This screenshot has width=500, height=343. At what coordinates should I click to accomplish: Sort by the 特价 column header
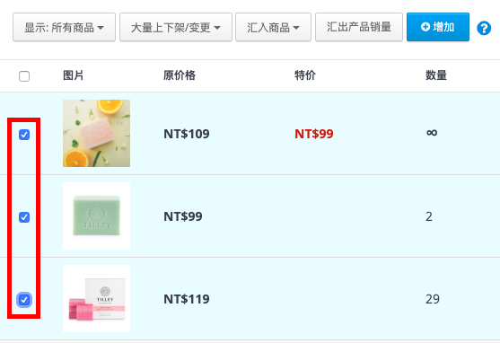(x=305, y=75)
